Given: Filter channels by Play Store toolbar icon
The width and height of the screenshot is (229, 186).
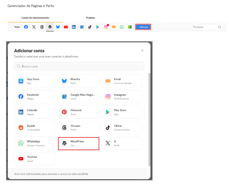Looking at the screenshot, I should pyautogui.click(x=98, y=27).
